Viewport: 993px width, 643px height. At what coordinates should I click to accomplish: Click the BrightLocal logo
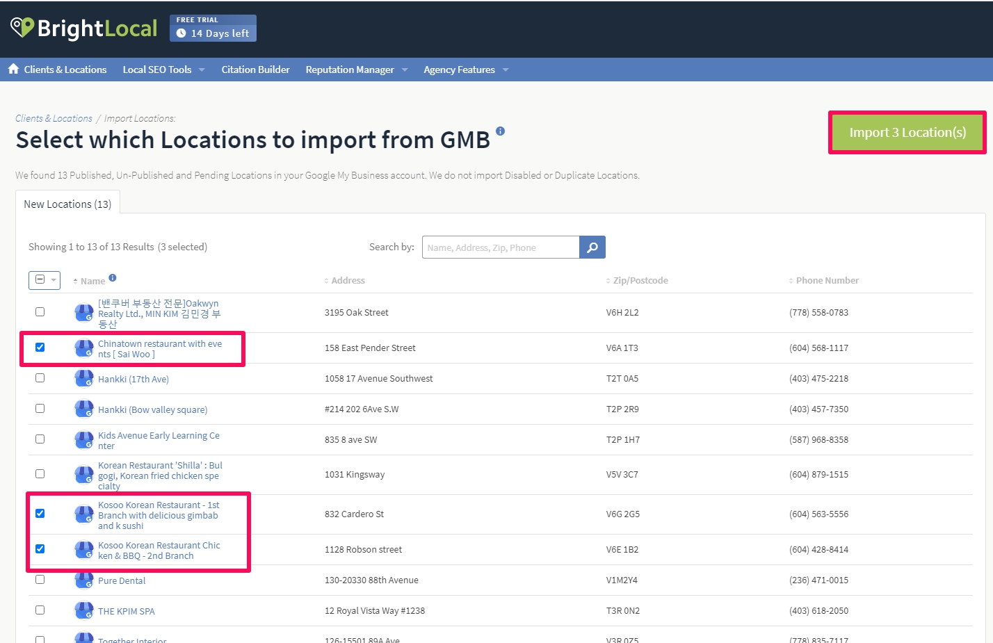pos(84,28)
